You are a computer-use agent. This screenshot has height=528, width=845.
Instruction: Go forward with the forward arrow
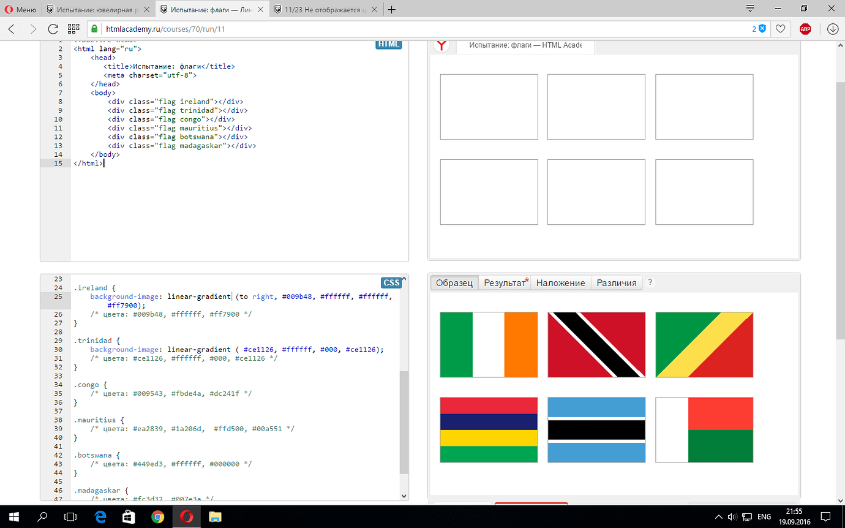point(32,29)
